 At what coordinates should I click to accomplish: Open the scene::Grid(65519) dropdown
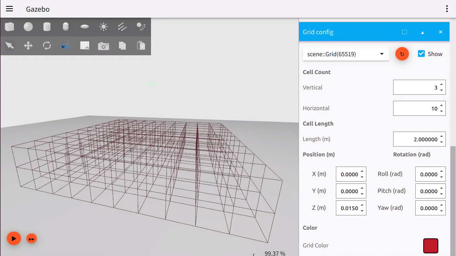point(346,54)
